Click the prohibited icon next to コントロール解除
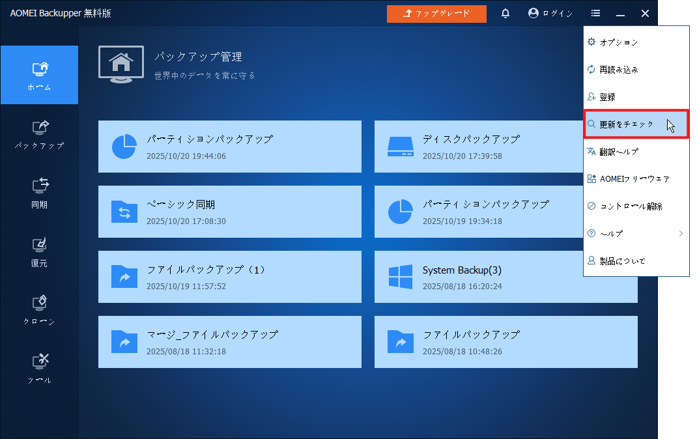Screen dimensions: 697x439 point(591,206)
